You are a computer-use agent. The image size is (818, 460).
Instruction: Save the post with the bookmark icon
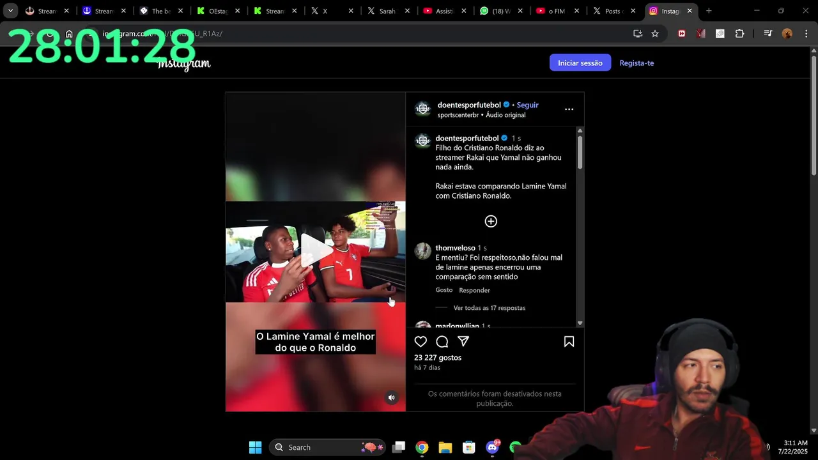tap(569, 342)
